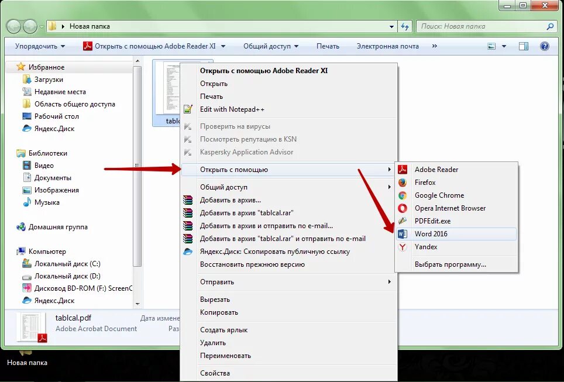The image size is (564, 382).
Task: Click the Печать toolbar button
Action: (x=328, y=46)
